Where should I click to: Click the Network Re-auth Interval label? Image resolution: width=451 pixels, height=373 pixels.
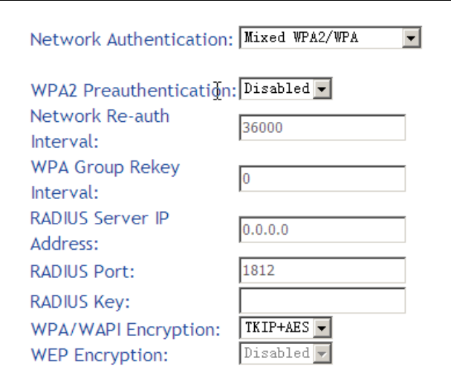(x=100, y=129)
